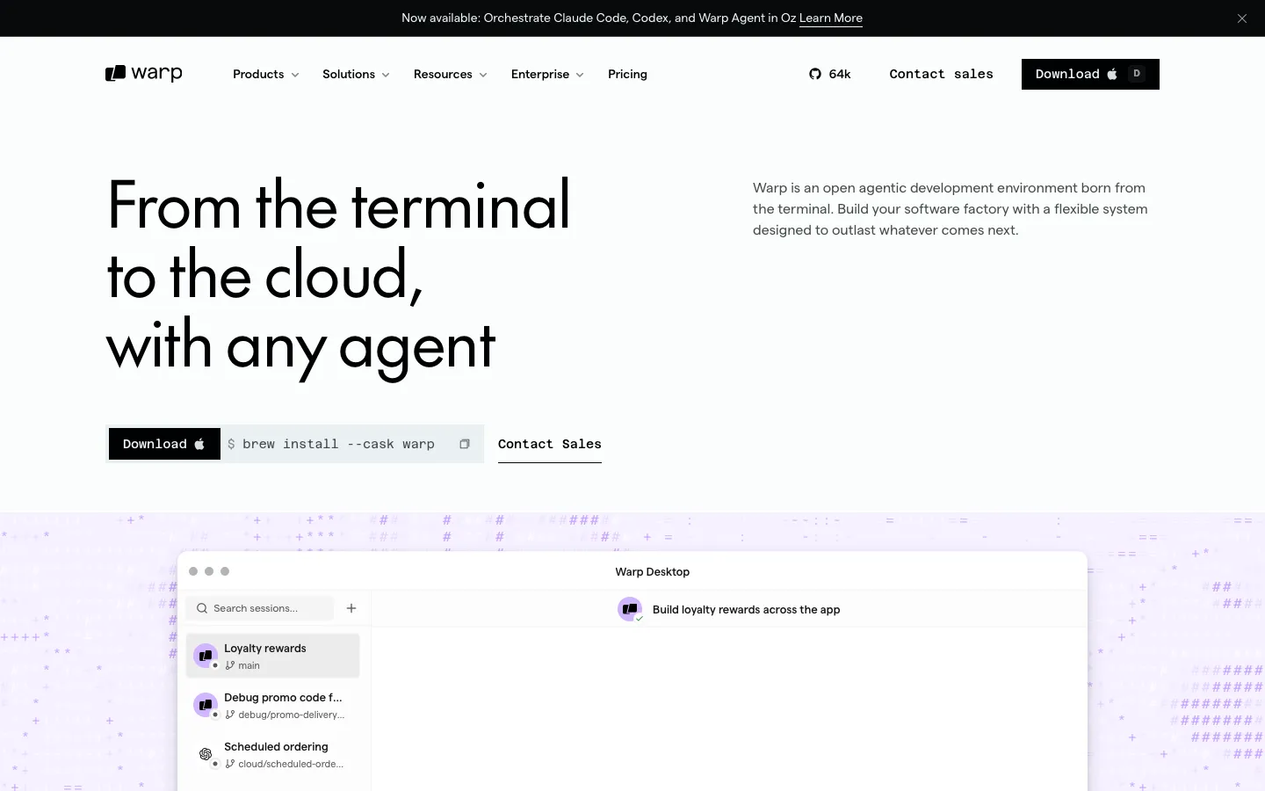Dismiss the announcement banner with X
1265x791 pixels.
coord(1242,18)
